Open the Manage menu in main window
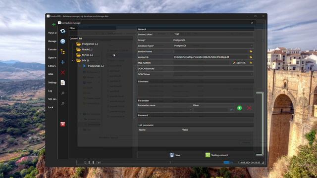The width and height of the screenshot is (317, 178). (52, 41)
